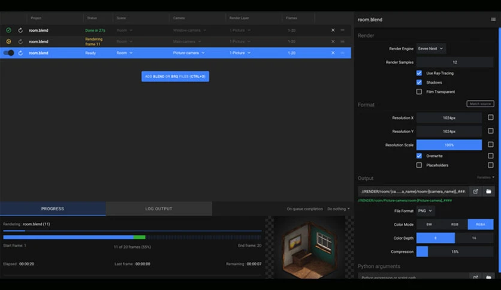Open Scene dropdown in the Ready row
Image resolution: width=501 pixels, height=290 pixels.
point(125,53)
